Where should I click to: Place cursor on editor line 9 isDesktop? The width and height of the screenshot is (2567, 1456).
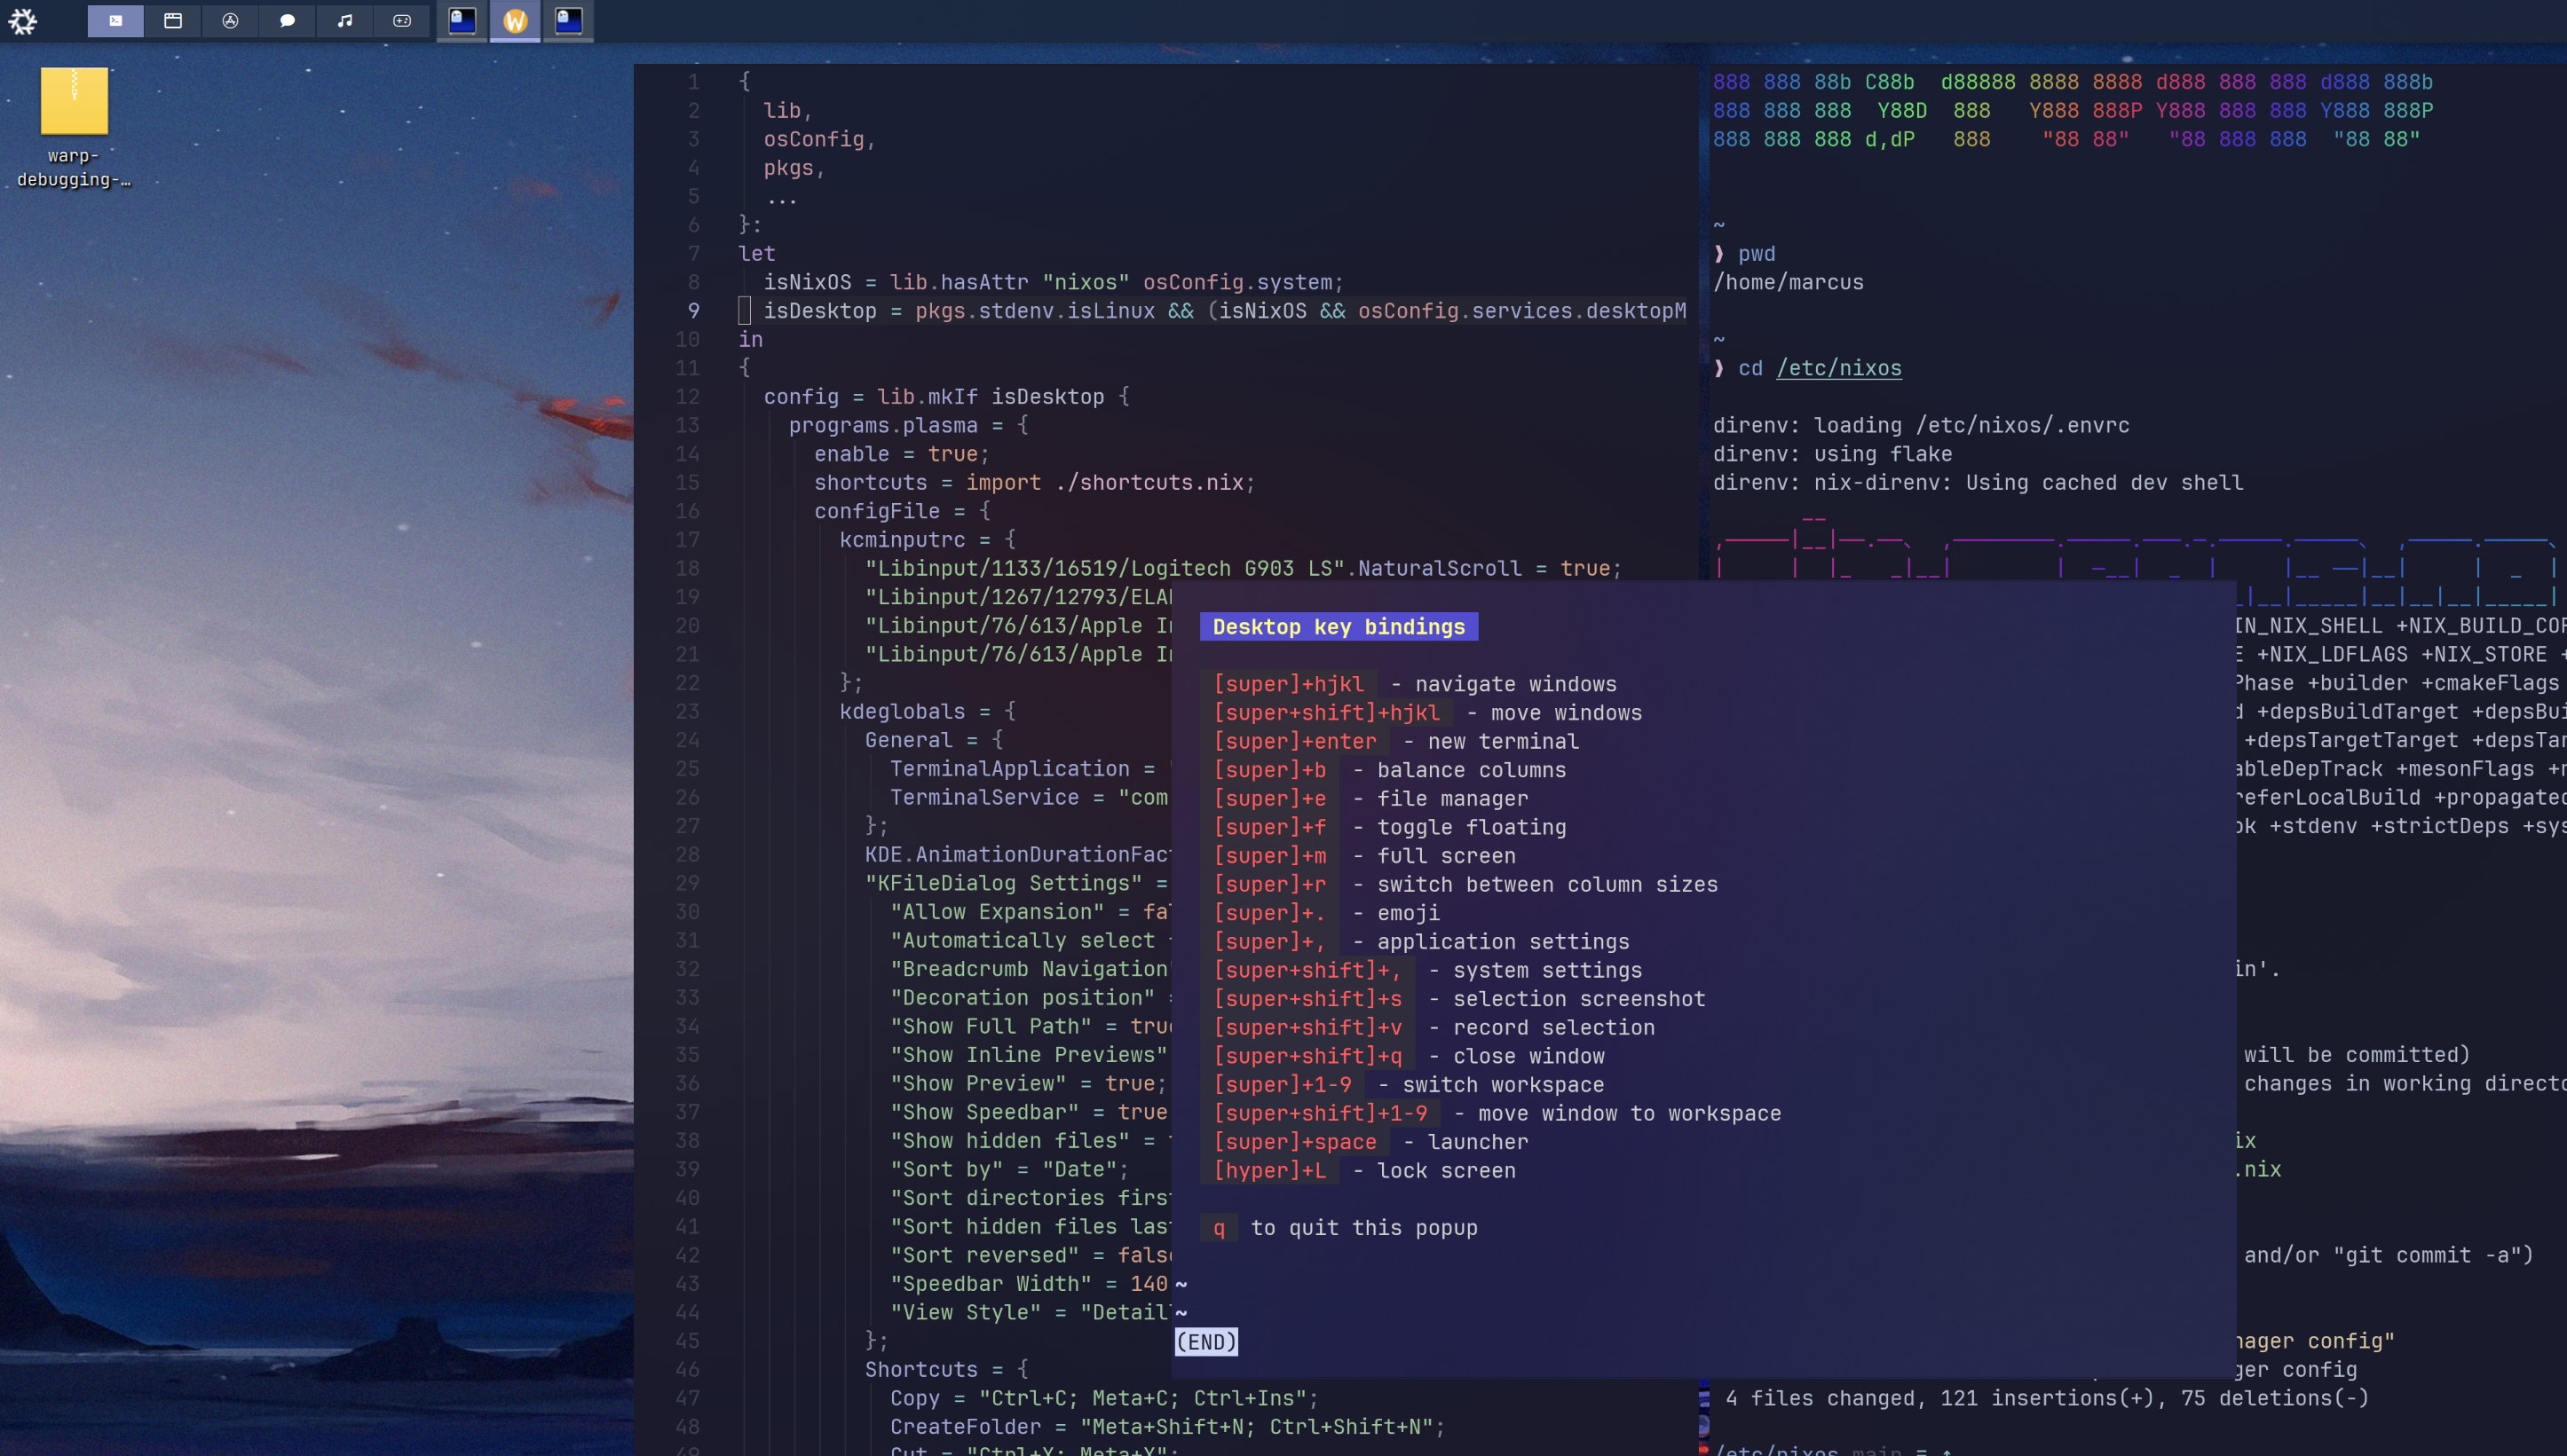pos(820,311)
